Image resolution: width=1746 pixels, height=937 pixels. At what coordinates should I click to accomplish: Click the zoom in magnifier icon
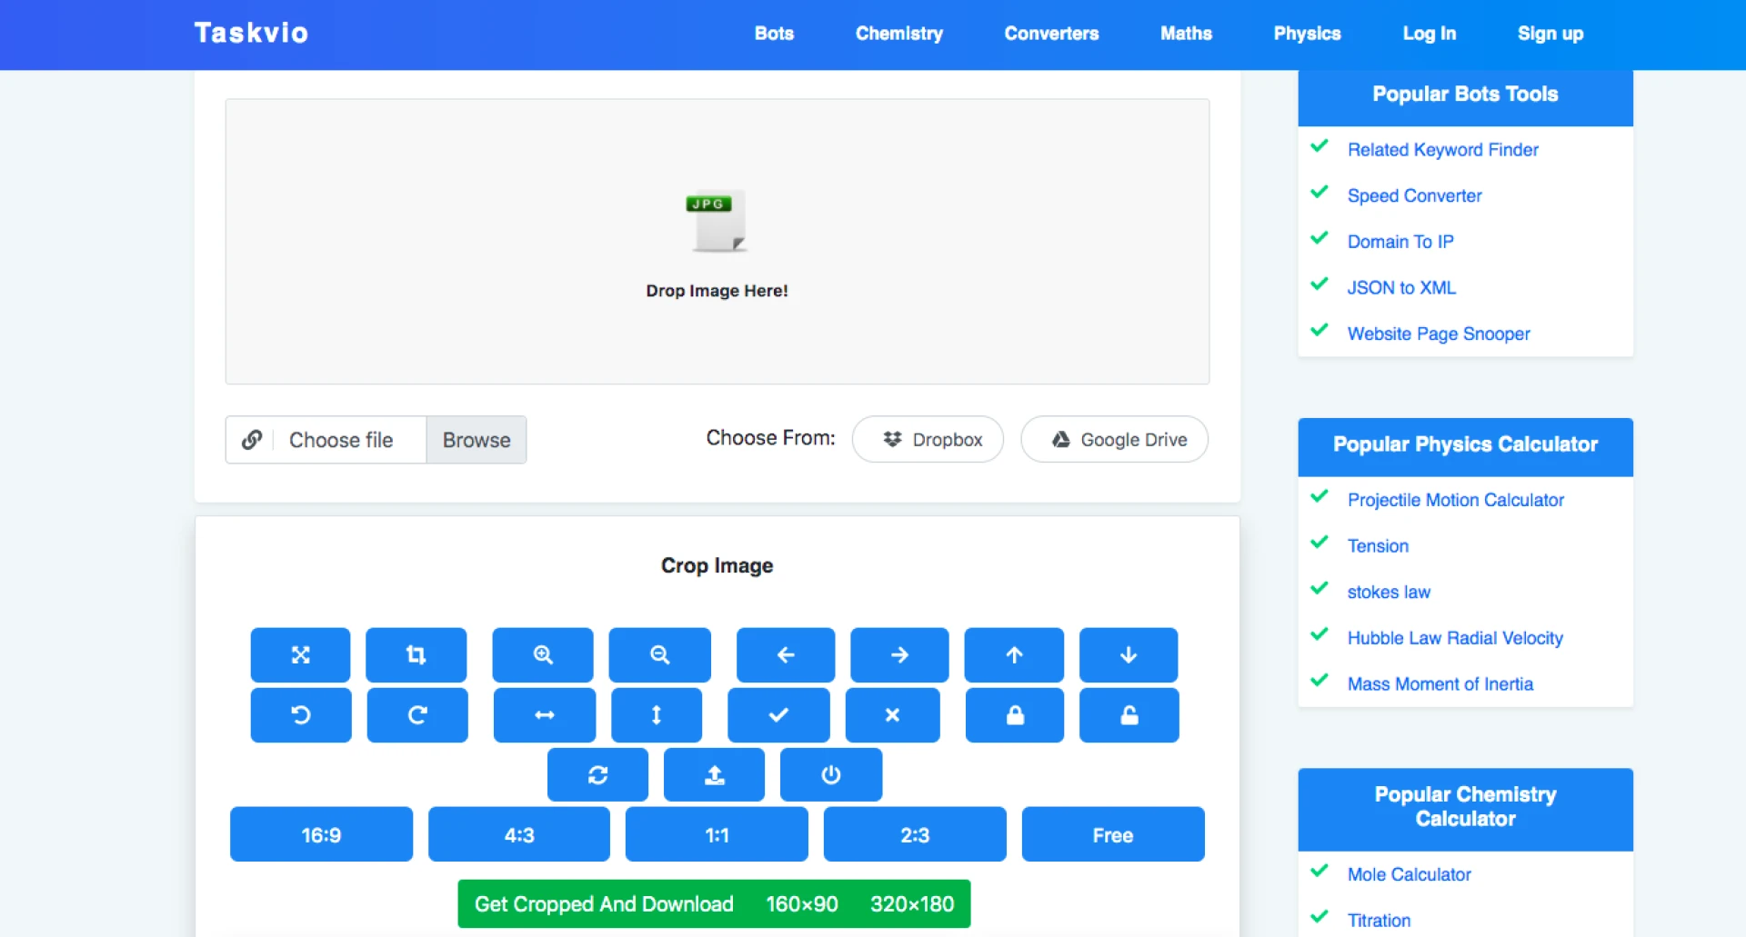543,655
